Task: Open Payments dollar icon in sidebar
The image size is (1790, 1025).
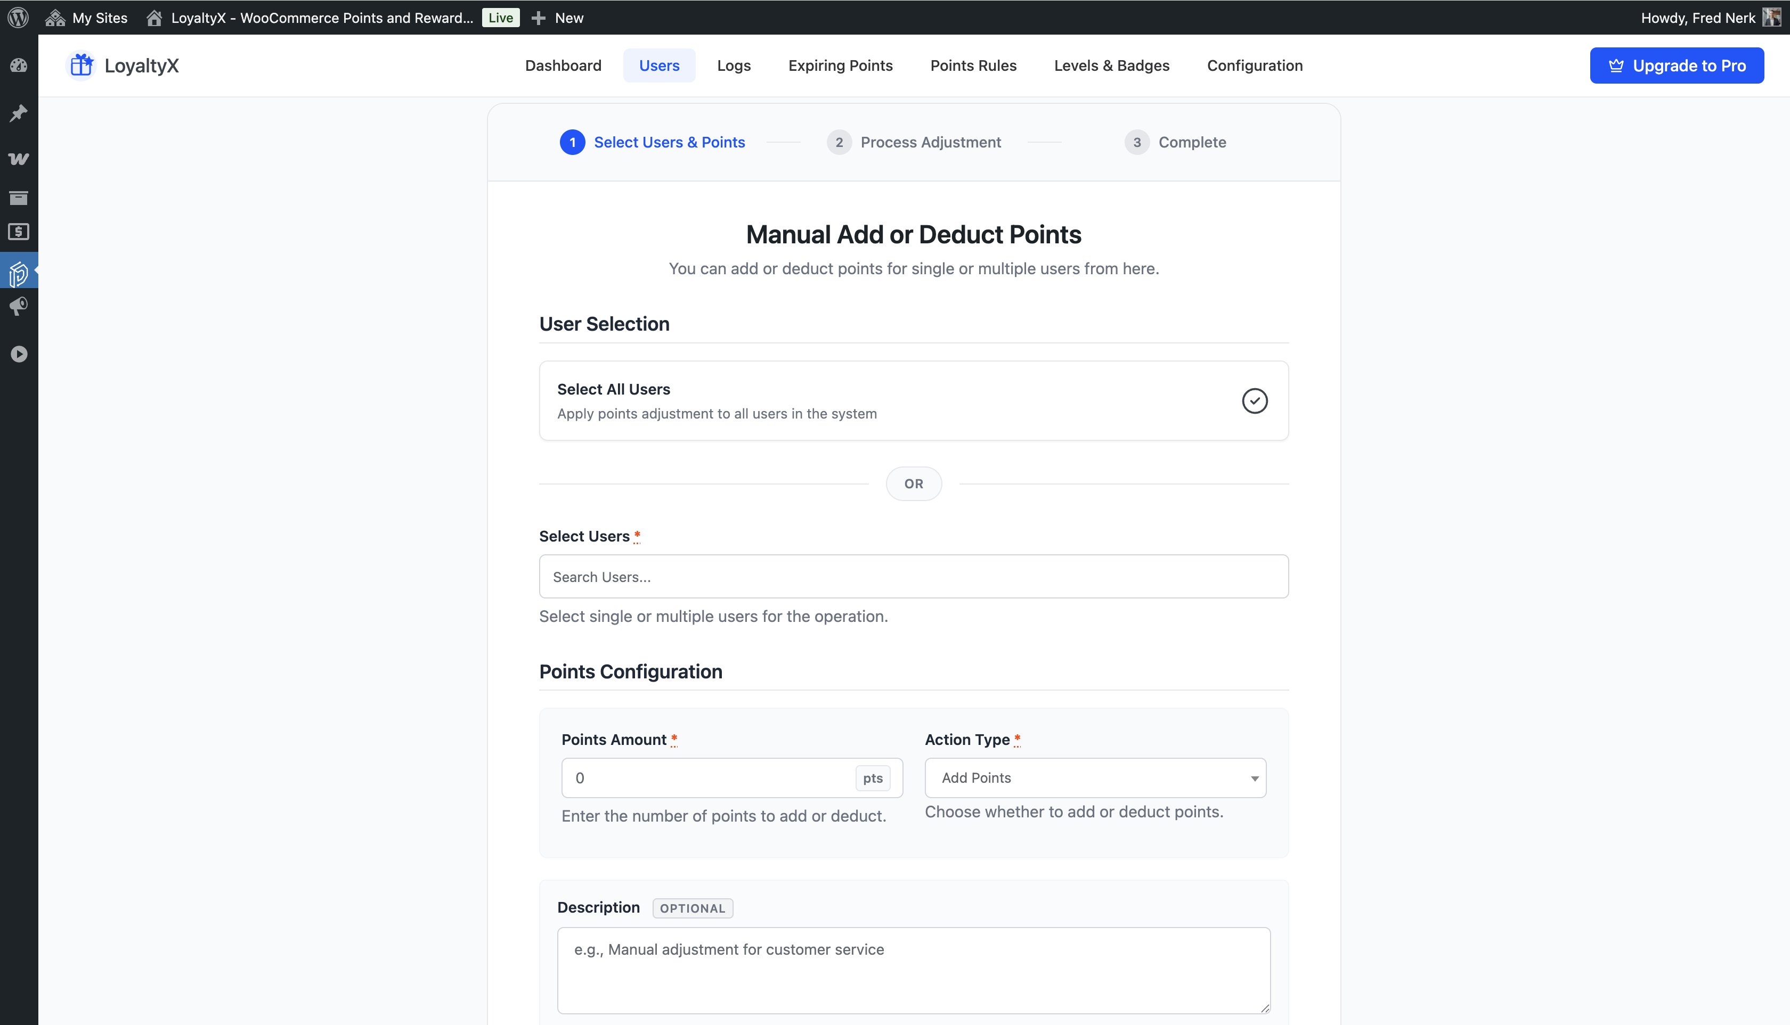Action: pos(18,232)
